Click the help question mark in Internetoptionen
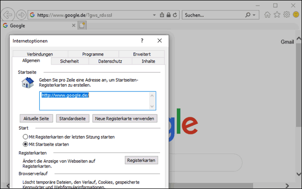 pyautogui.click(x=142, y=41)
